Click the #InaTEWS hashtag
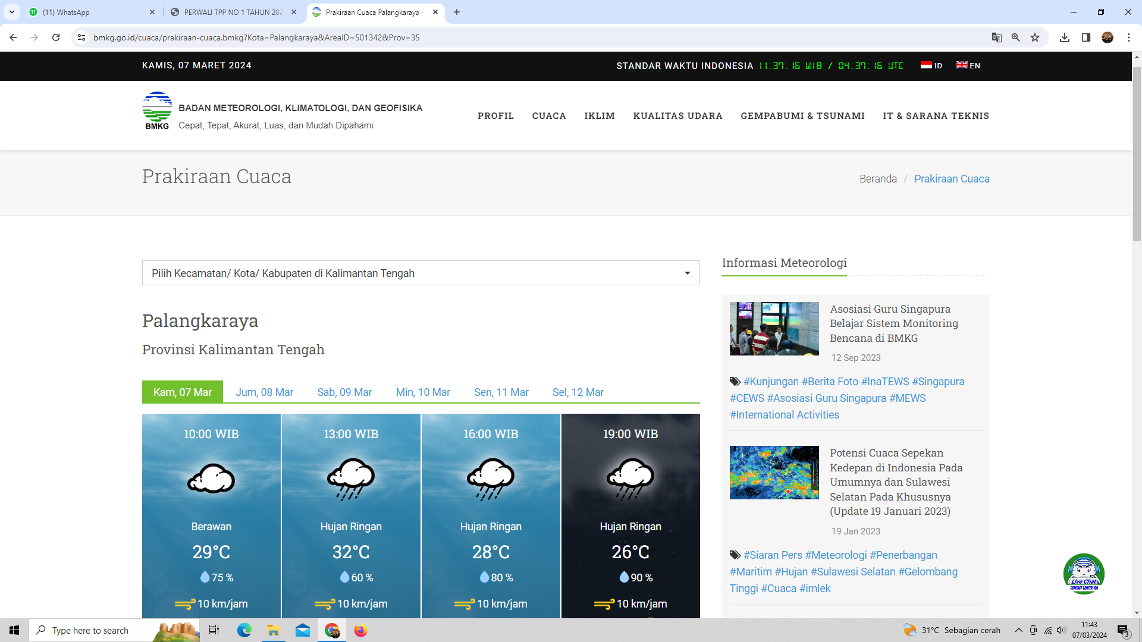 [x=885, y=382]
